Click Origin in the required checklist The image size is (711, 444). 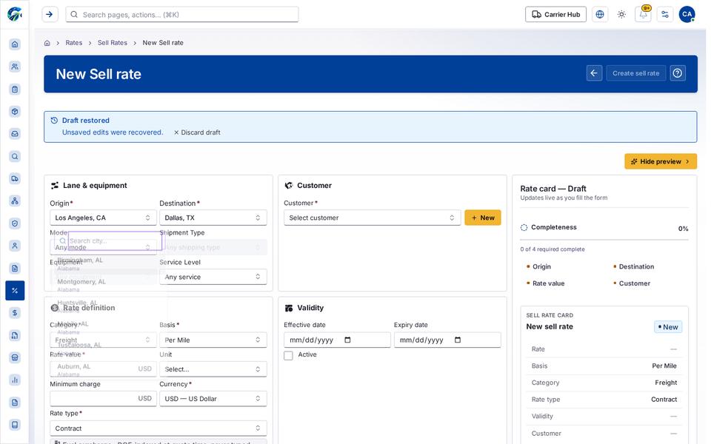pyautogui.click(x=541, y=267)
